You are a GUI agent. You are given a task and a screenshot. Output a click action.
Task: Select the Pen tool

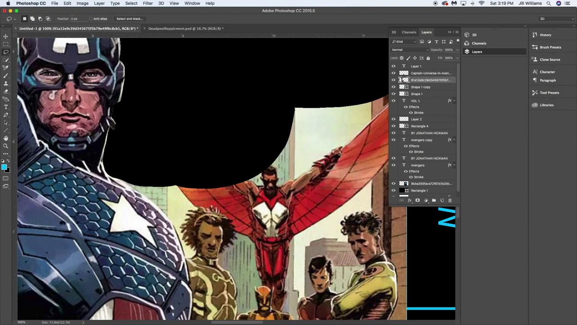tap(6, 115)
